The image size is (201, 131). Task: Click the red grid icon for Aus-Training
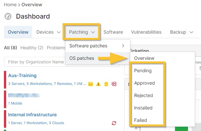pos(114,84)
